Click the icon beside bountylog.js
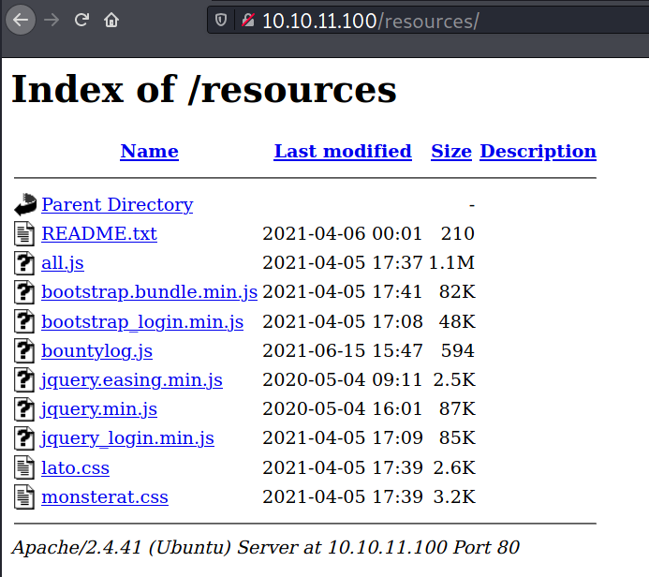The height and width of the screenshot is (577, 649). (24, 350)
